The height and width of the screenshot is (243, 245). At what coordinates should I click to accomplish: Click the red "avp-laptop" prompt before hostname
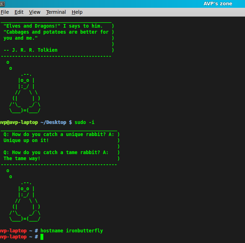pos(13,231)
